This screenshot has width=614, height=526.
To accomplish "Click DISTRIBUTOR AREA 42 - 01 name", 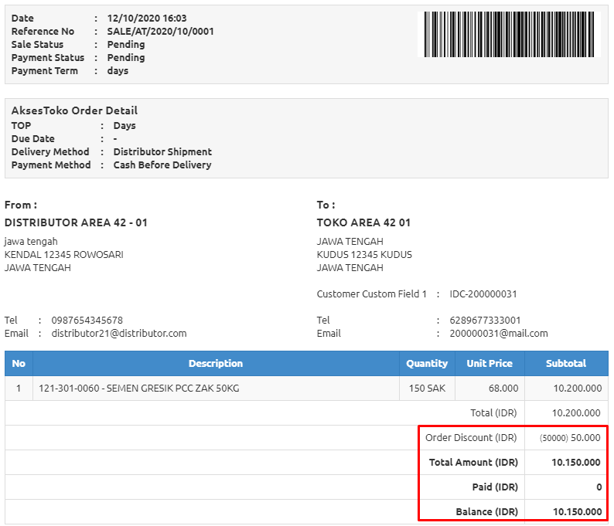I will coord(76,222).
